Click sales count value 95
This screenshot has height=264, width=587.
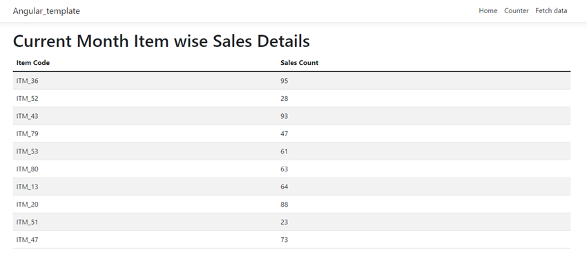tap(284, 81)
